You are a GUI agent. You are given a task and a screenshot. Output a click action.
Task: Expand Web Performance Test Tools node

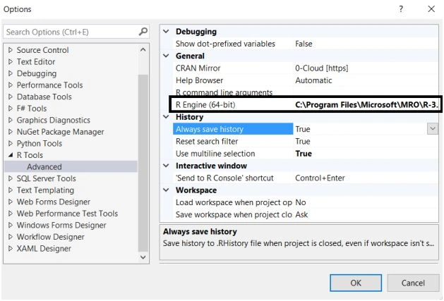(11, 214)
